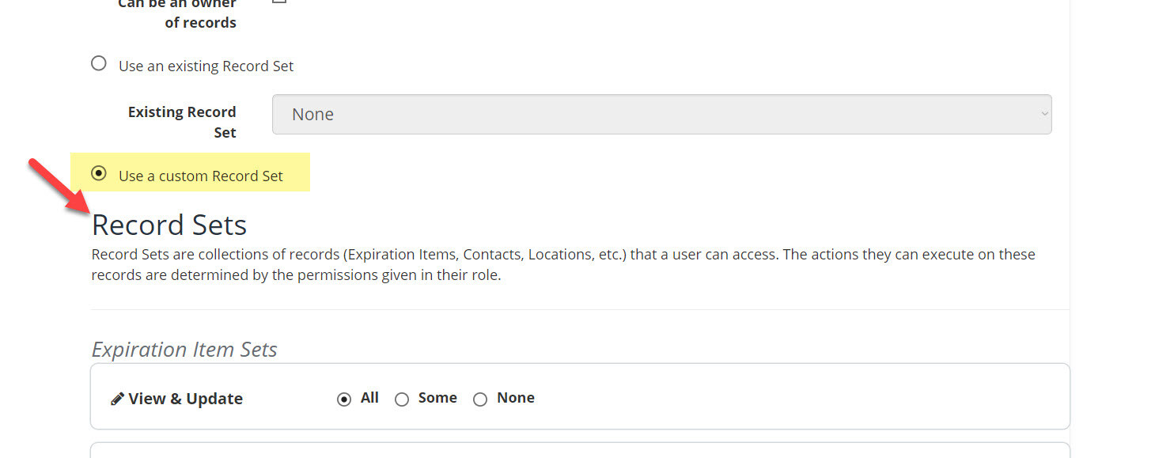Click the Record Sets description paragraph
1155x458 pixels.
(563, 265)
